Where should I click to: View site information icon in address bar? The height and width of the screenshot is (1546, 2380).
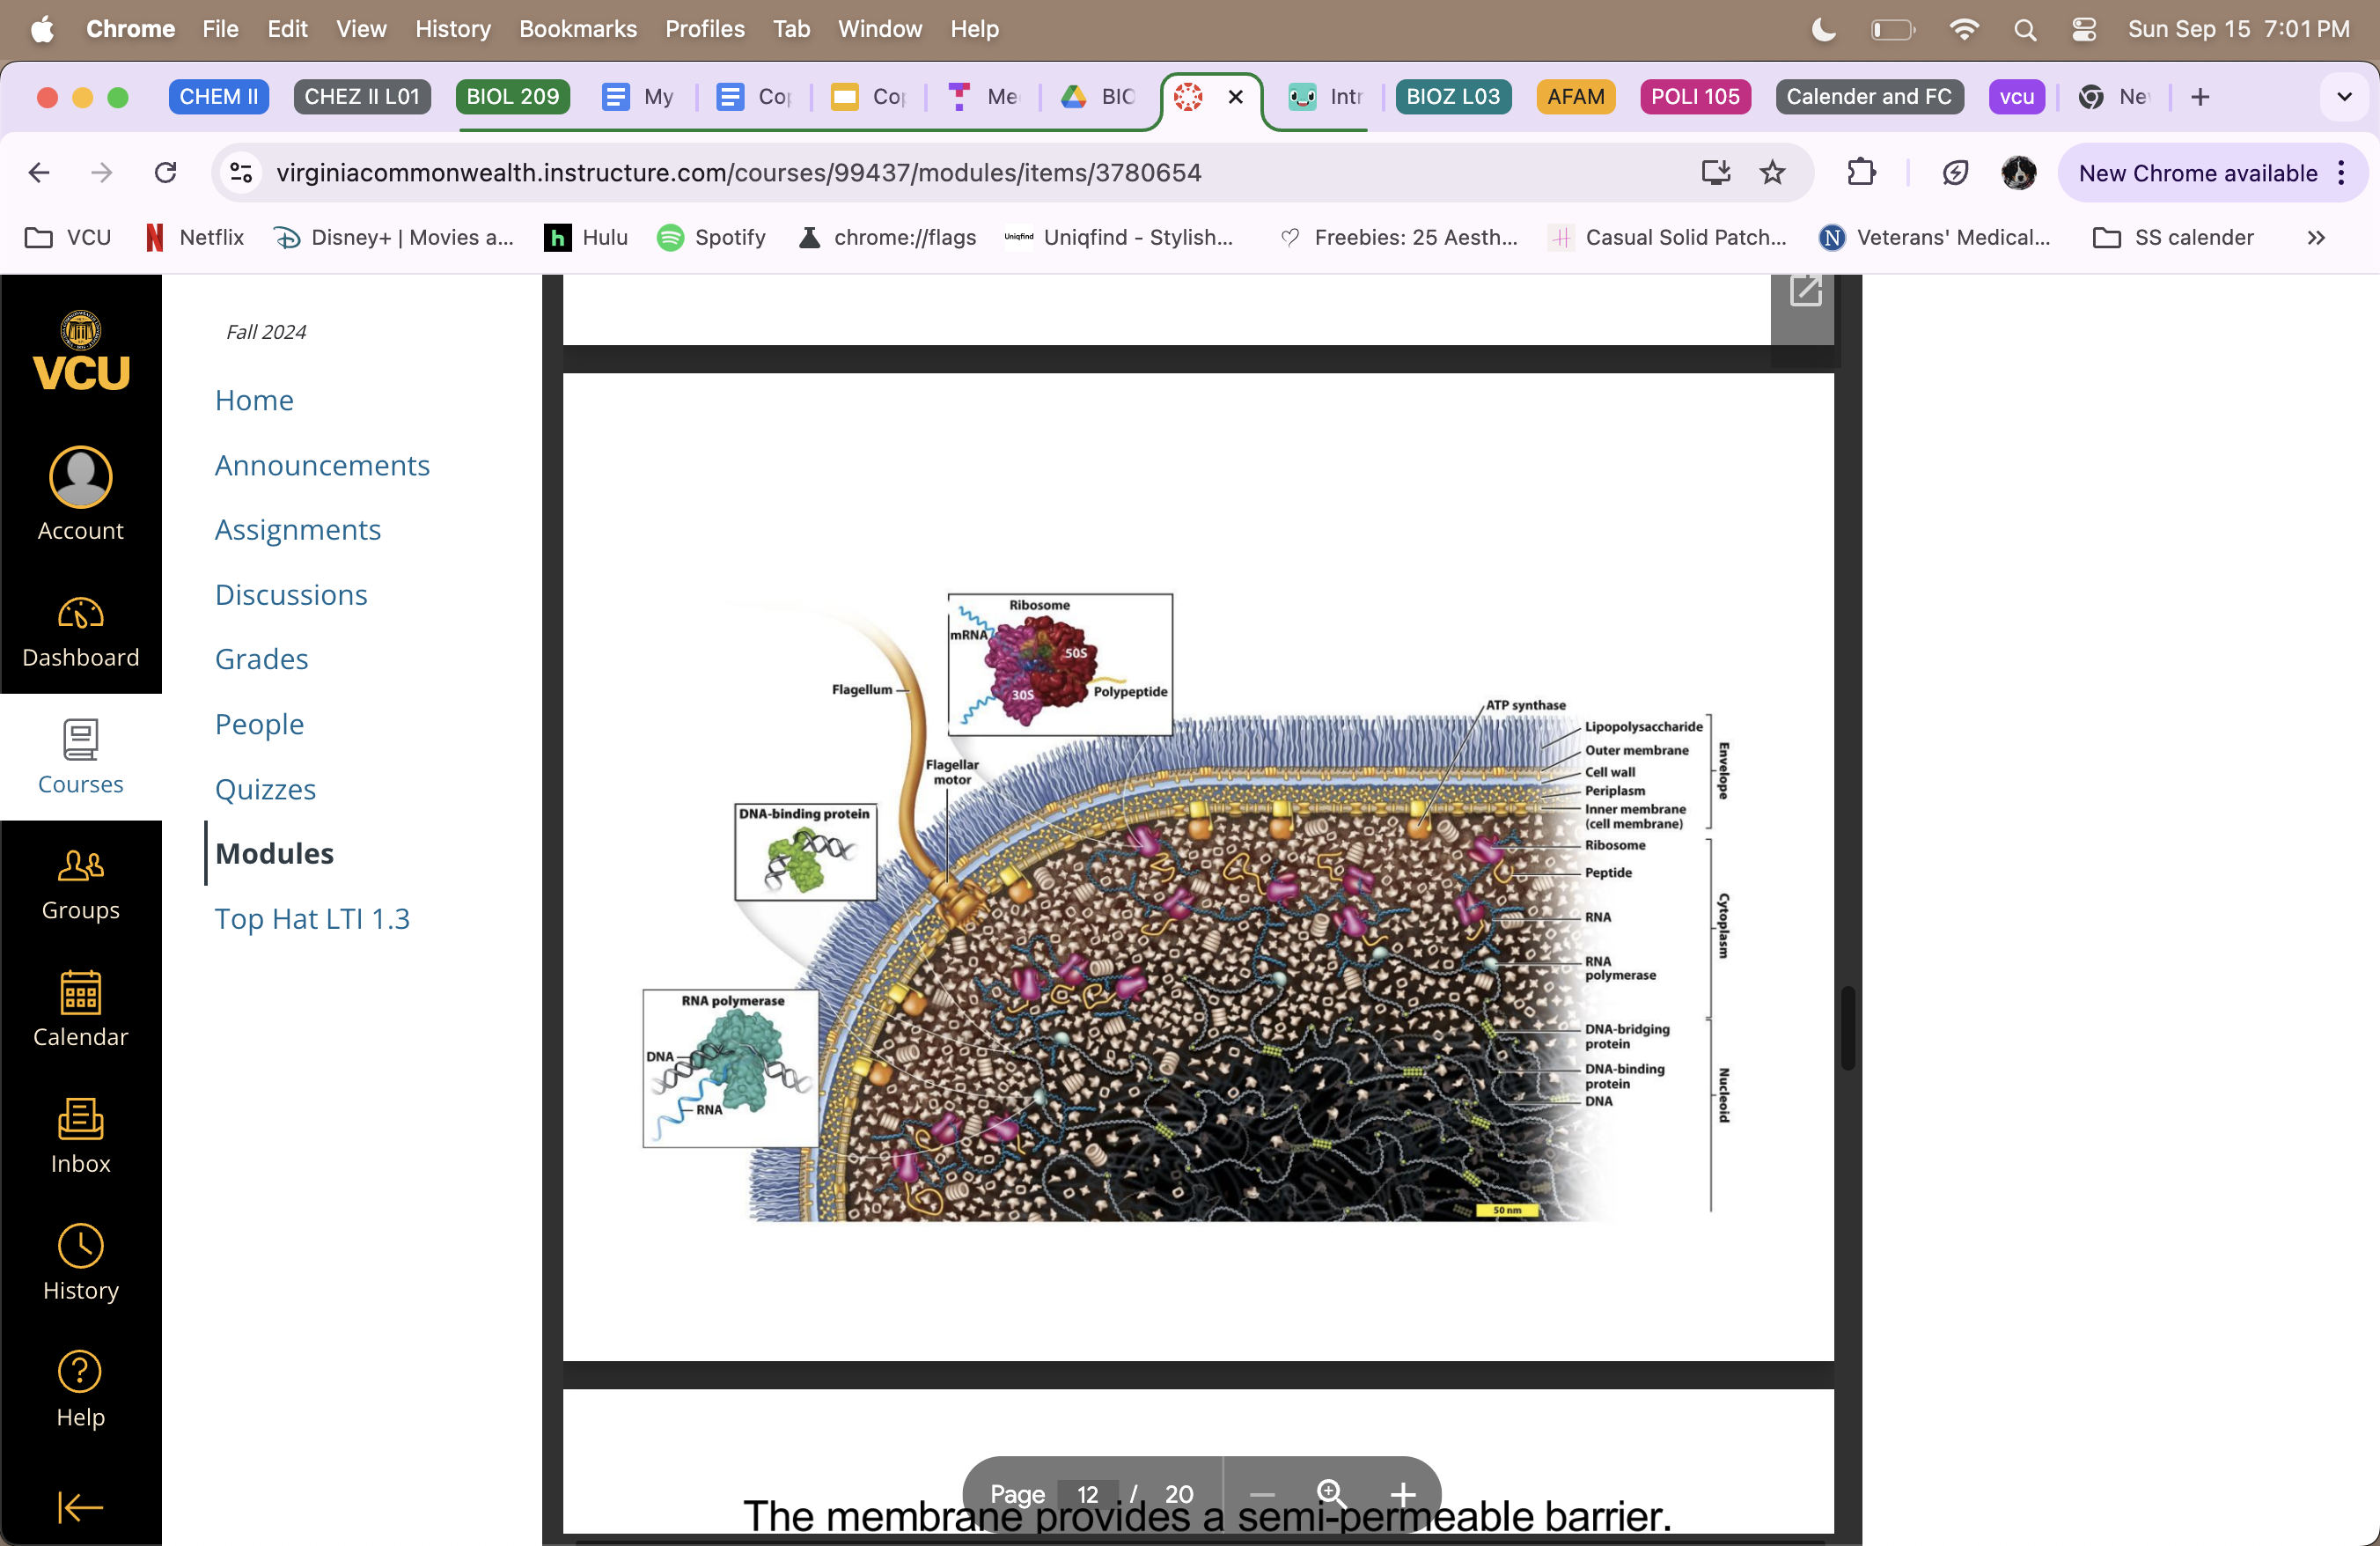[241, 173]
